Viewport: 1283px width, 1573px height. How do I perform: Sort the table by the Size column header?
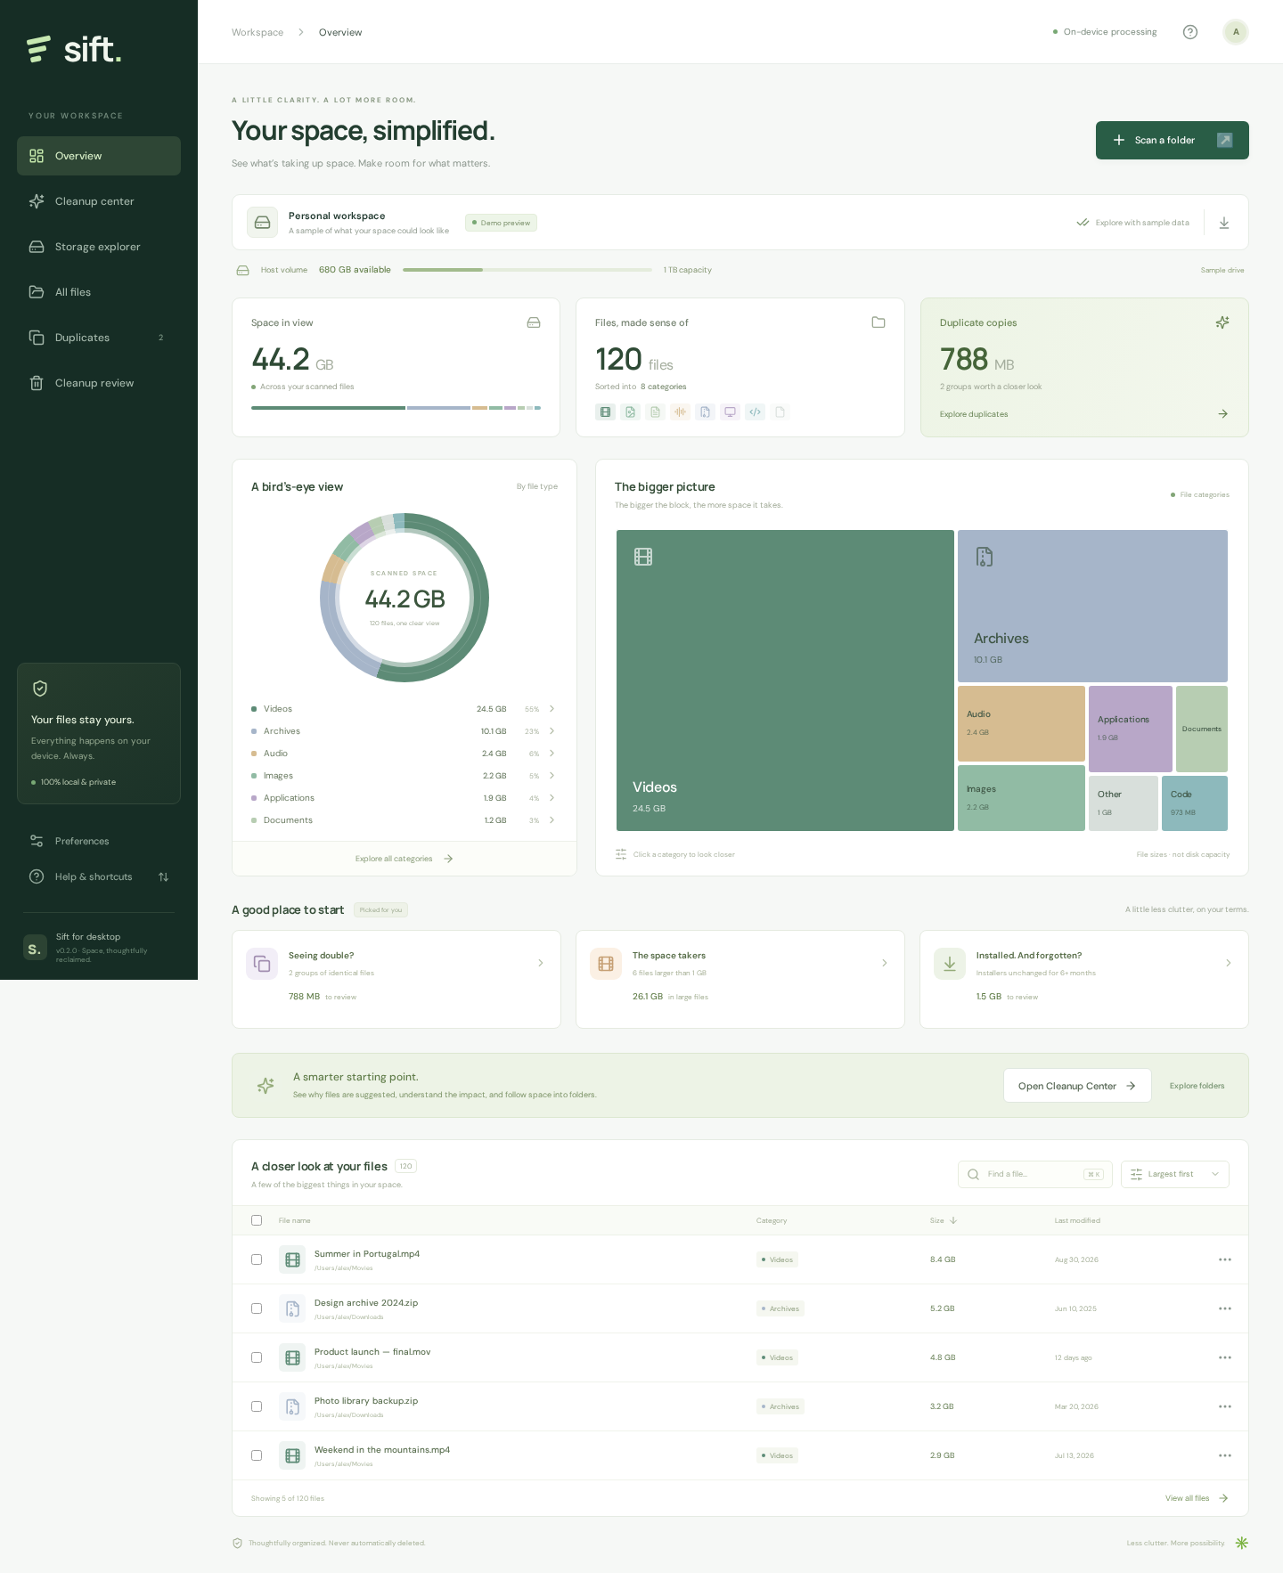coord(944,1220)
